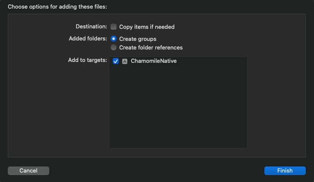Select the ChamomileNative target name text
The width and height of the screenshot is (314, 182).
(x=153, y=62)
